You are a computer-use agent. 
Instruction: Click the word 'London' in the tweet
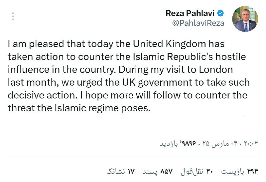pyautogui.click(x=216, y=70)
